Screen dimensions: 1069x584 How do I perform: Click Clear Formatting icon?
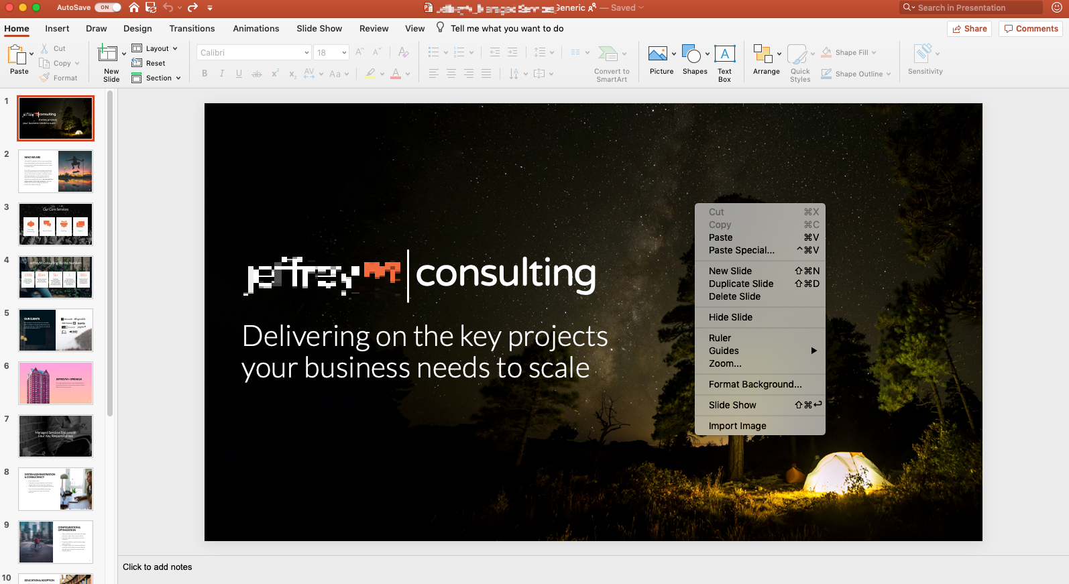403,52
